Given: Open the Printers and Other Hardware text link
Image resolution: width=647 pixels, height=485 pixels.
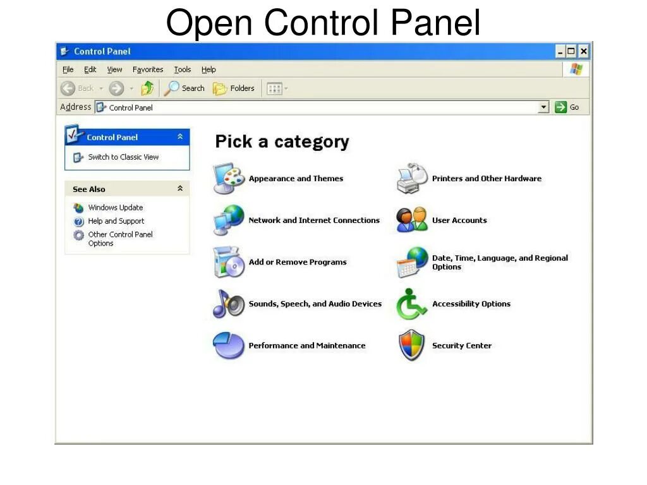Looking at the screenshot, I should click(x=487, y=179).
